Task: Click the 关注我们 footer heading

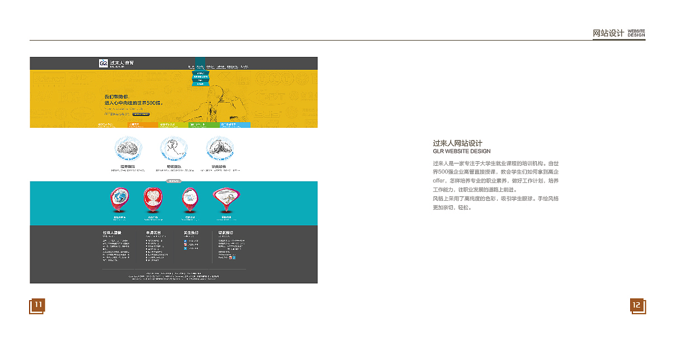Action: click(x=191, y=233)
